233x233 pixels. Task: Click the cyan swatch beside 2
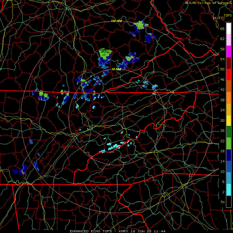point(229,190)
